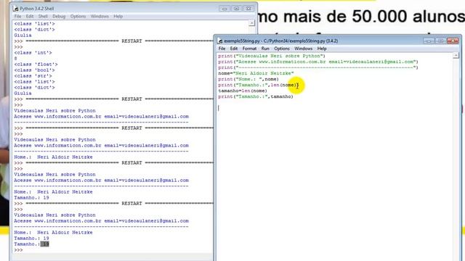Image resolution: width=465 pixels, height=261 pixels.
Task: Maximize the exemplo5String.py editor window
Action: (440, 41)
